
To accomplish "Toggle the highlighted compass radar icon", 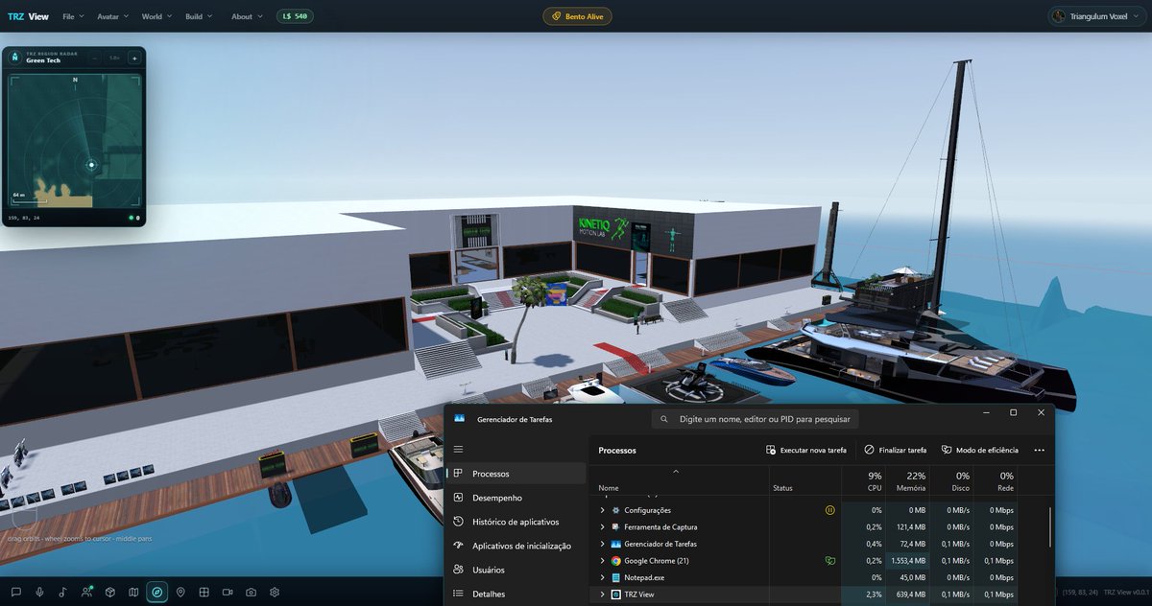I will (x=156, y=593).
